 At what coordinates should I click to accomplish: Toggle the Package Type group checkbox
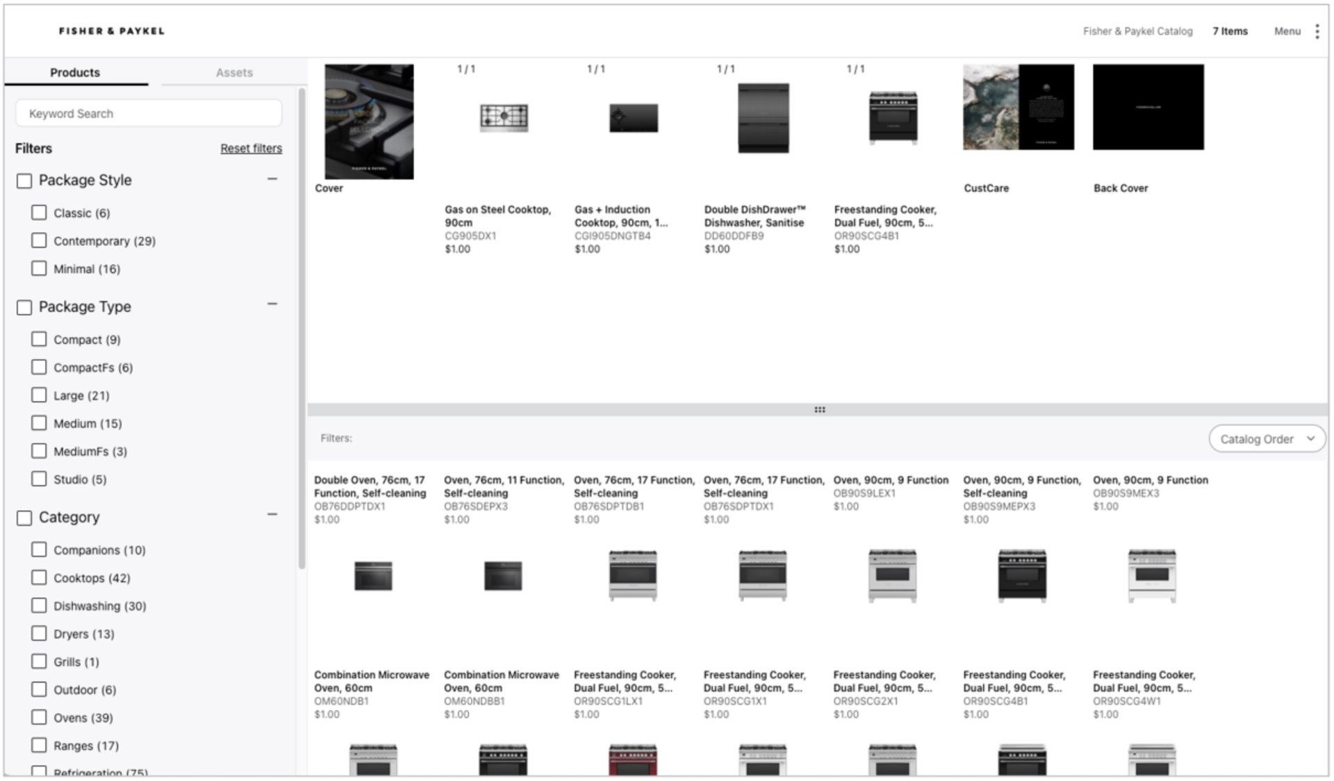coord(24,307)
